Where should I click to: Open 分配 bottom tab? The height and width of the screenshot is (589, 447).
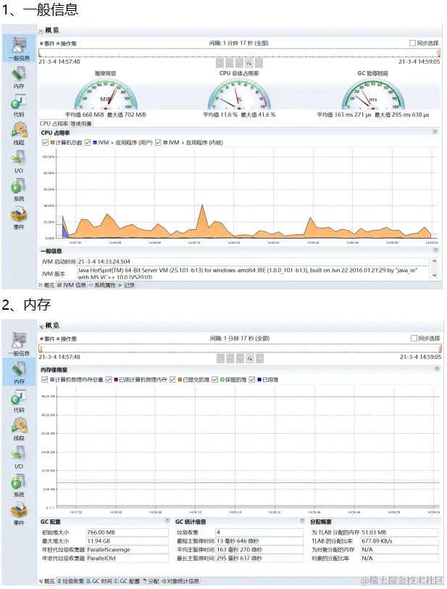tap(151, 581)
